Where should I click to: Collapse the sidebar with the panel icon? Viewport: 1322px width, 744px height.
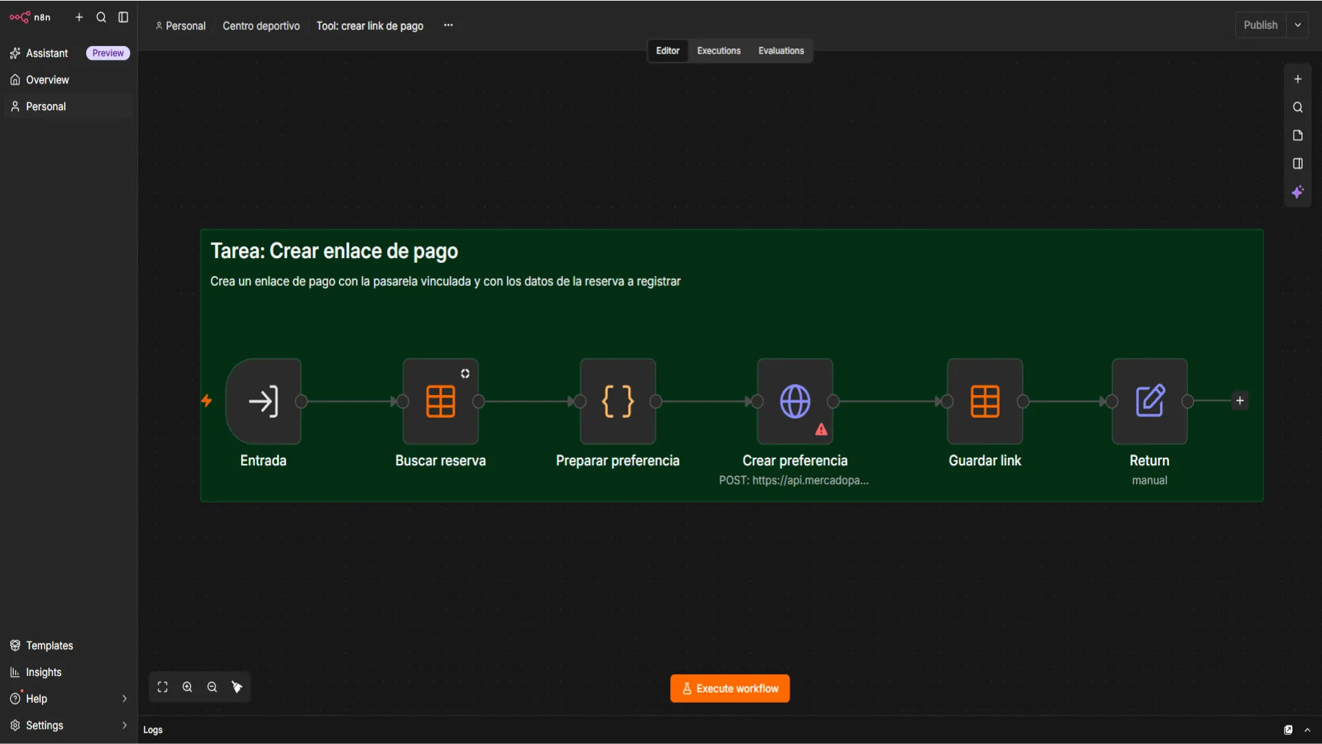[x=123, y=17]
